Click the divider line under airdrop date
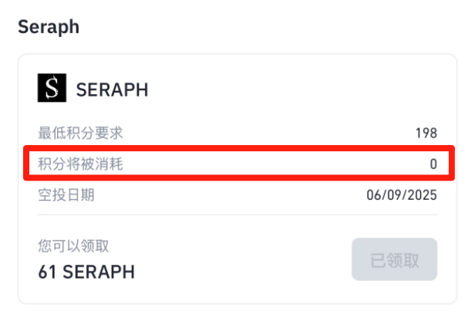 pyautogui.click(x=238, y=215)
